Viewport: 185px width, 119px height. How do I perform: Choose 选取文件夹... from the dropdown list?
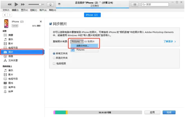point(84,46)
